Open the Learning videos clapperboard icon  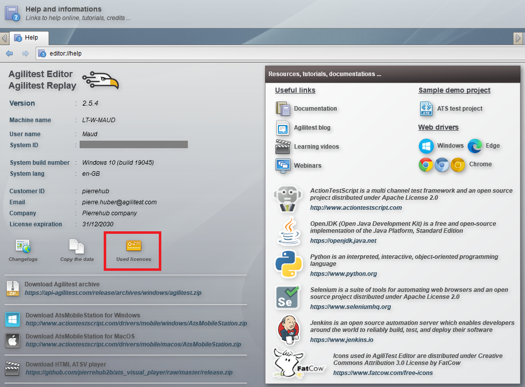click(283, 147)
